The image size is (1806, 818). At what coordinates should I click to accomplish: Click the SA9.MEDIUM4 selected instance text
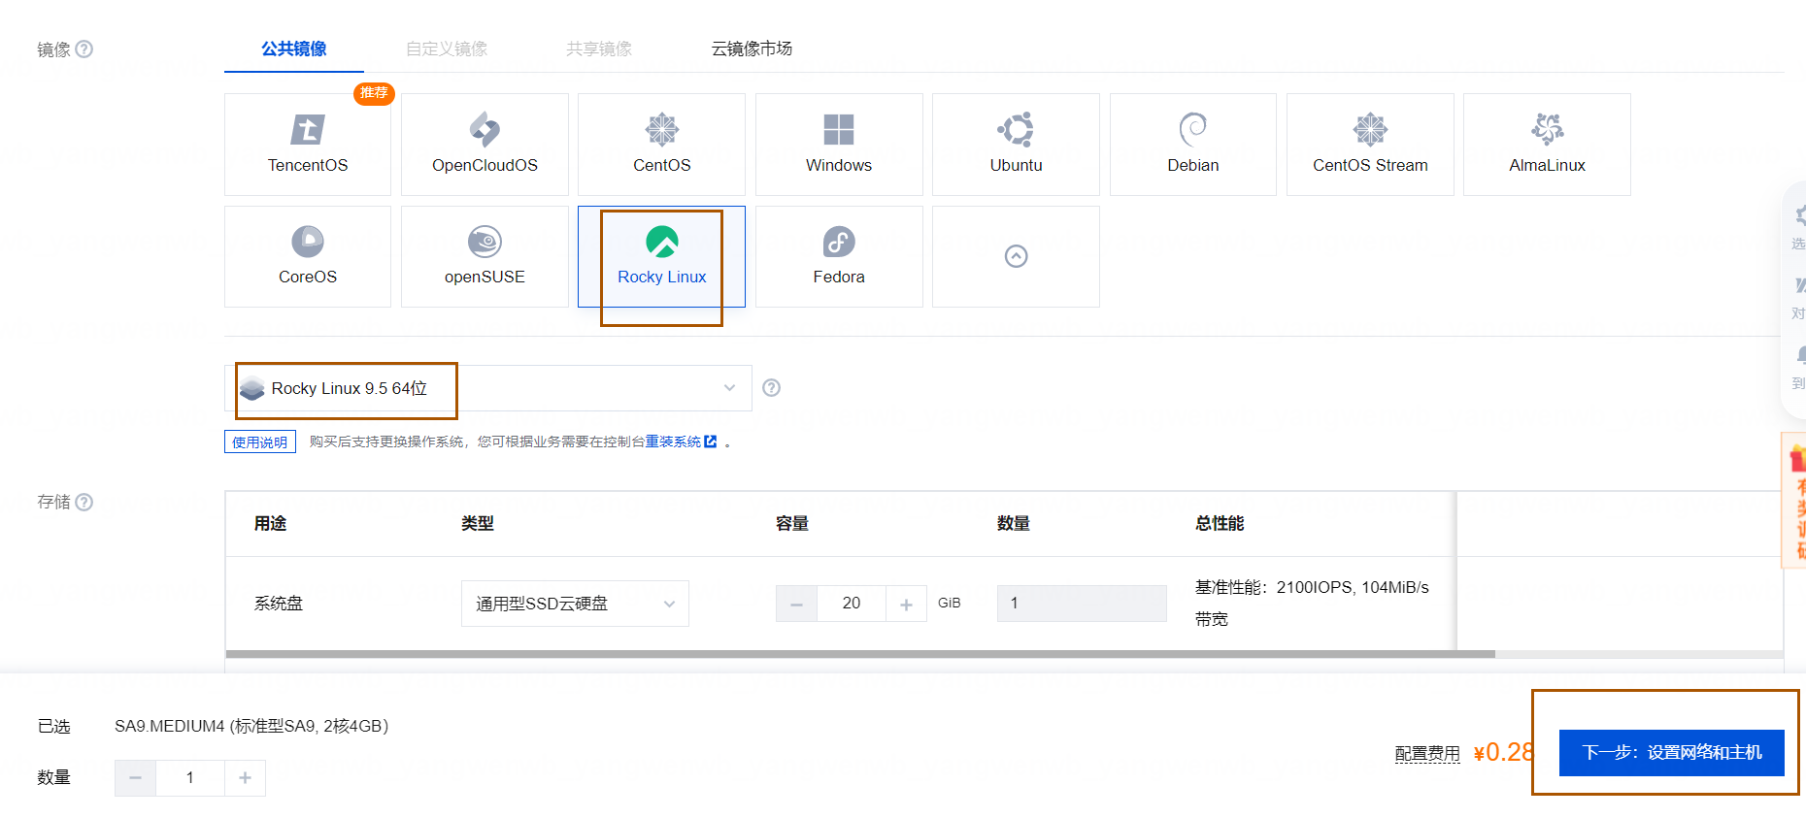pos(251,727)
